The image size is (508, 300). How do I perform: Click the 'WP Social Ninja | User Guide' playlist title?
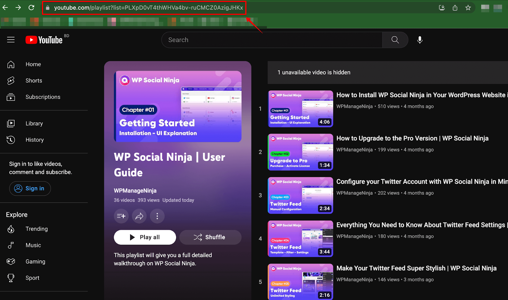(x=170, y=165)
